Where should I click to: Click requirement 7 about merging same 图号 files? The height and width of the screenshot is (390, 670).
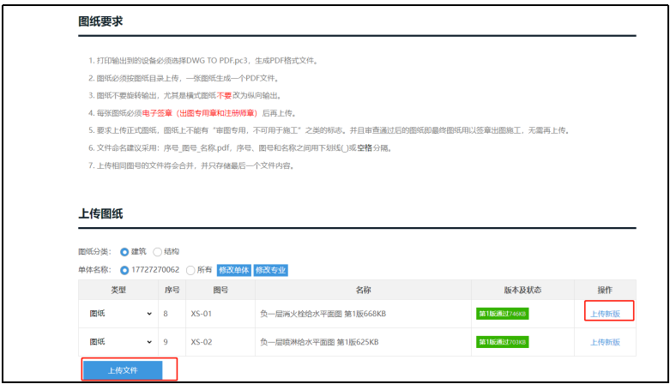[191, 165]
